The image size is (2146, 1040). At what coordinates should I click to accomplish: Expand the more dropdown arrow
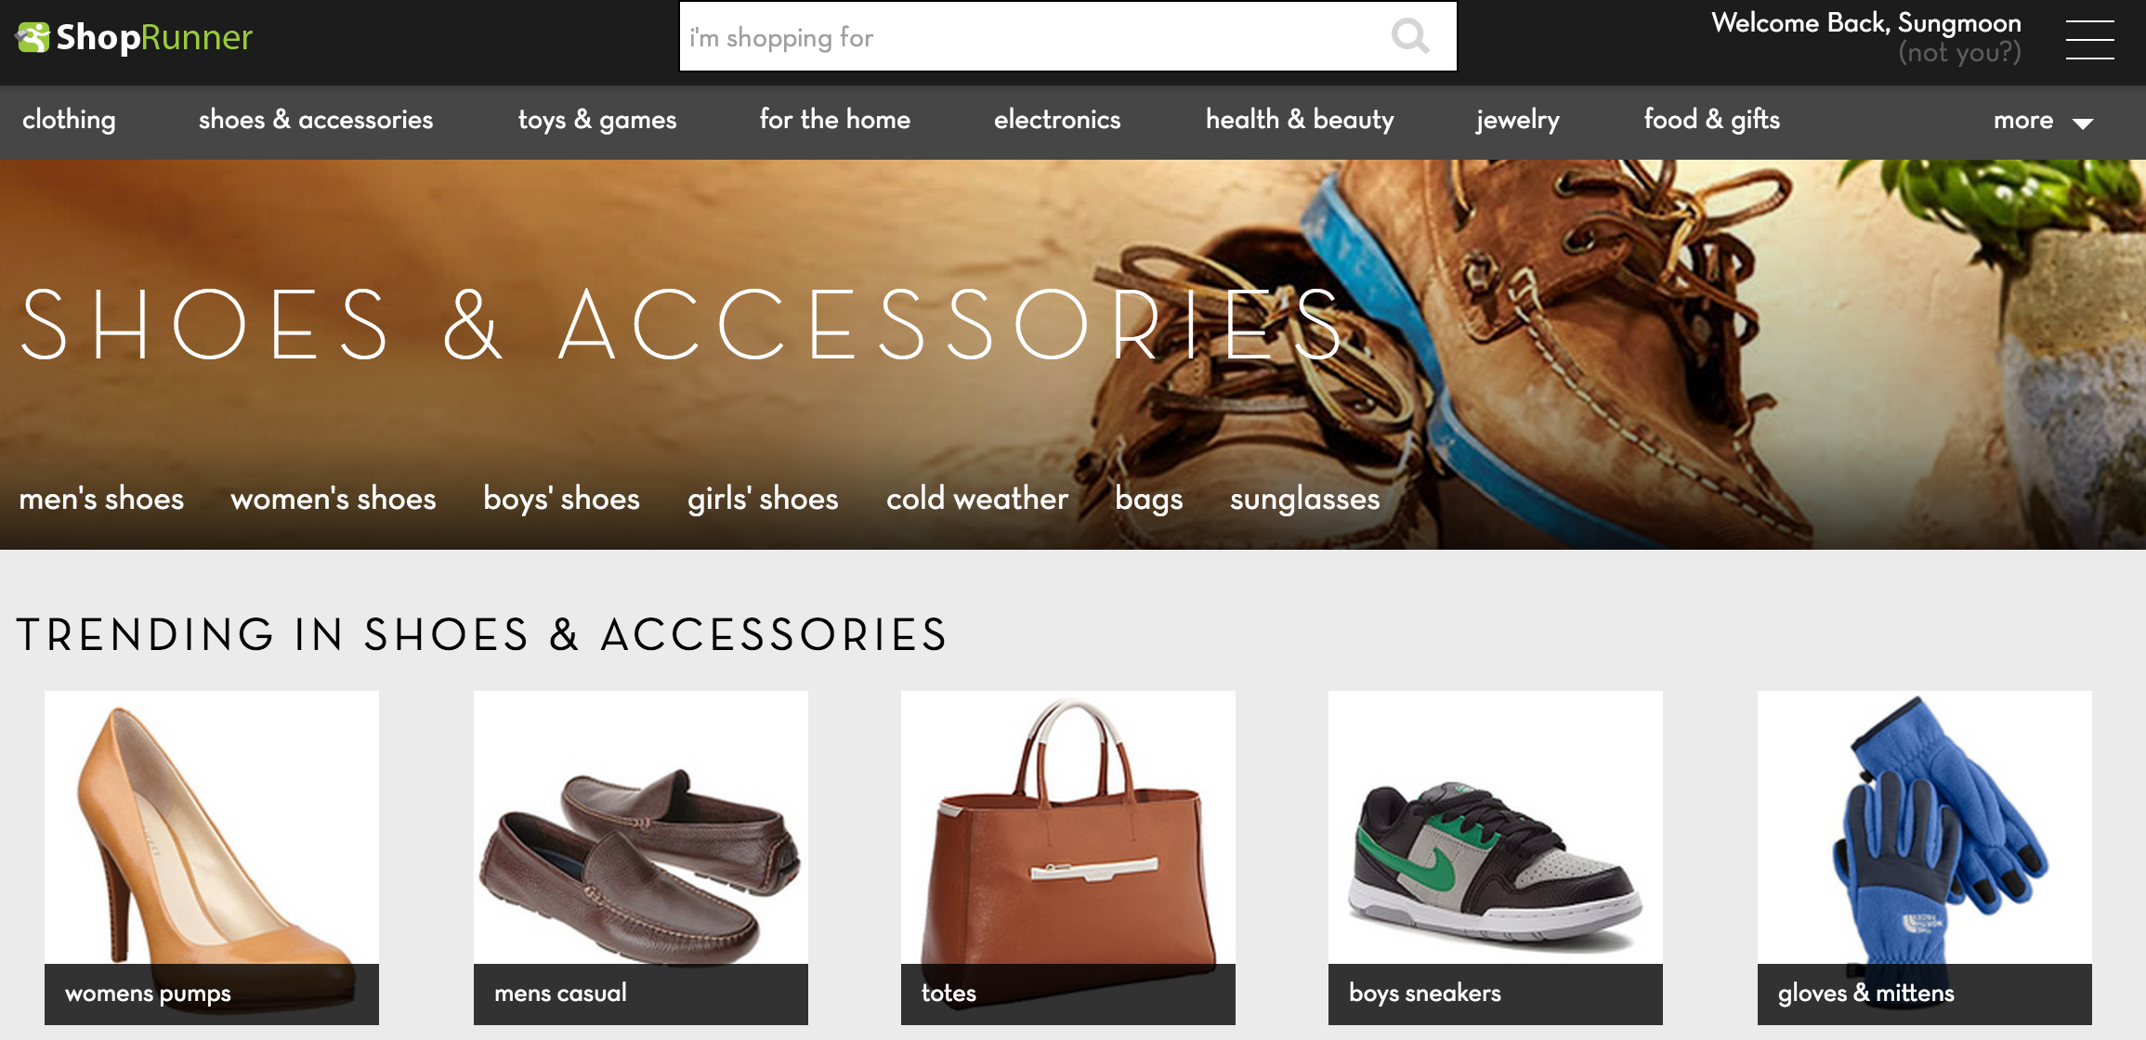click(2083, 123)
